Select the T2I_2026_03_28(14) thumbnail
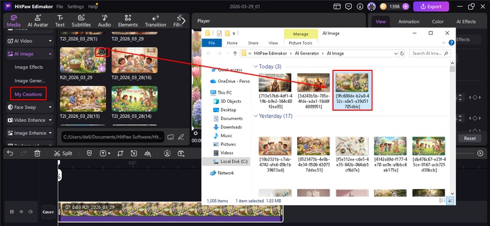This screenshot has height=226, width=490. click(134, 99)
